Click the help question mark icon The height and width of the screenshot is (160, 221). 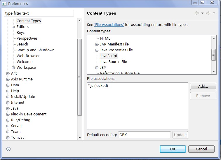[x=8, y=149]
